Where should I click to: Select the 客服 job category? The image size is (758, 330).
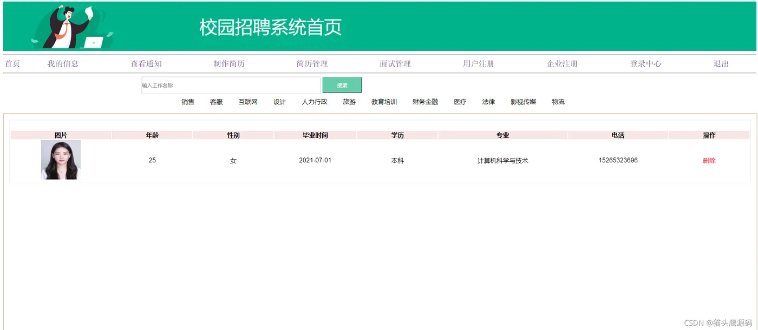tap(217, 102)
